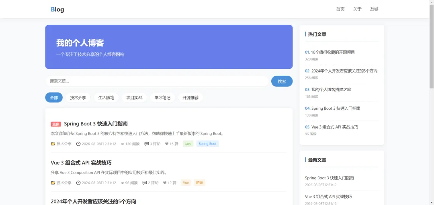Select the 全部 category filter
The width and height of the screenshot is (434, 205).
[54, 97]
